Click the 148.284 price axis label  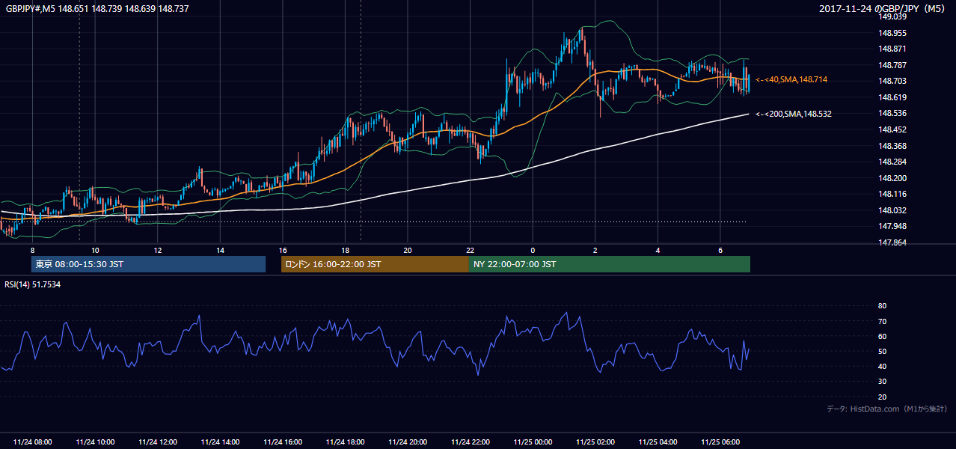(x=892, y=162)
